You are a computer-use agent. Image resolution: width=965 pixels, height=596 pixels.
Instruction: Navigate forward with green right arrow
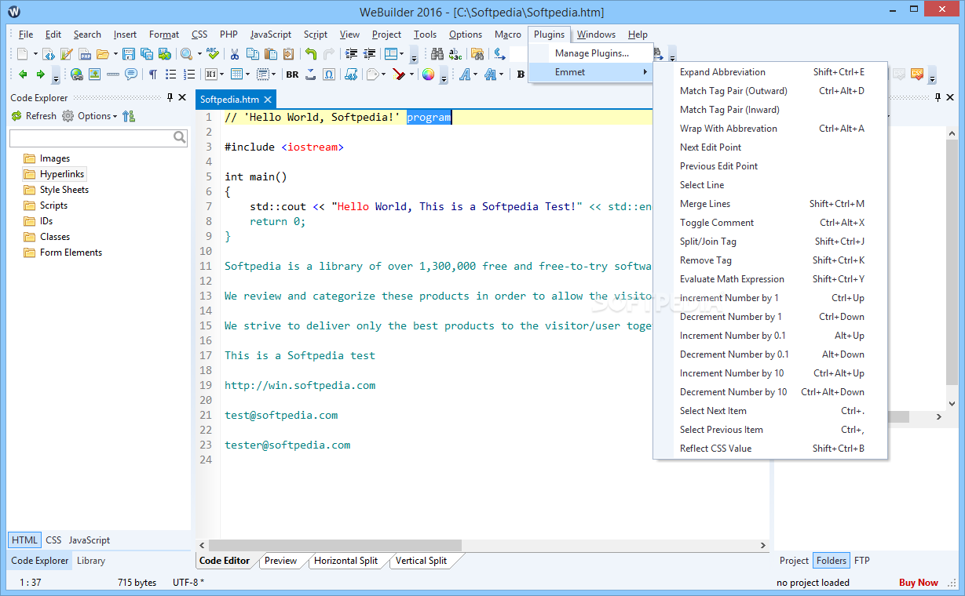[40, 74]
